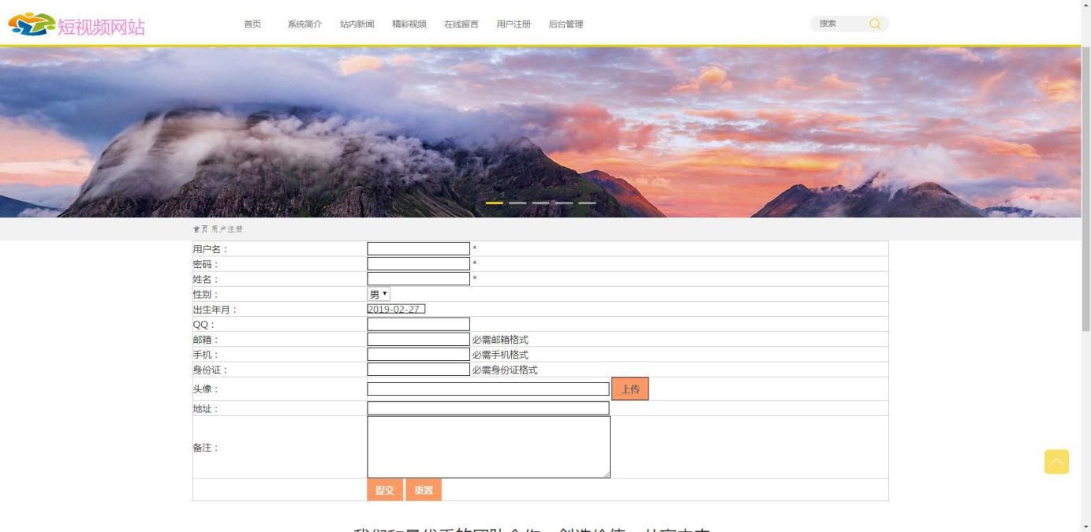Open the 在线留言 nav item
The height and width of the screenshot is (532, 1091).
coord(461,24)
